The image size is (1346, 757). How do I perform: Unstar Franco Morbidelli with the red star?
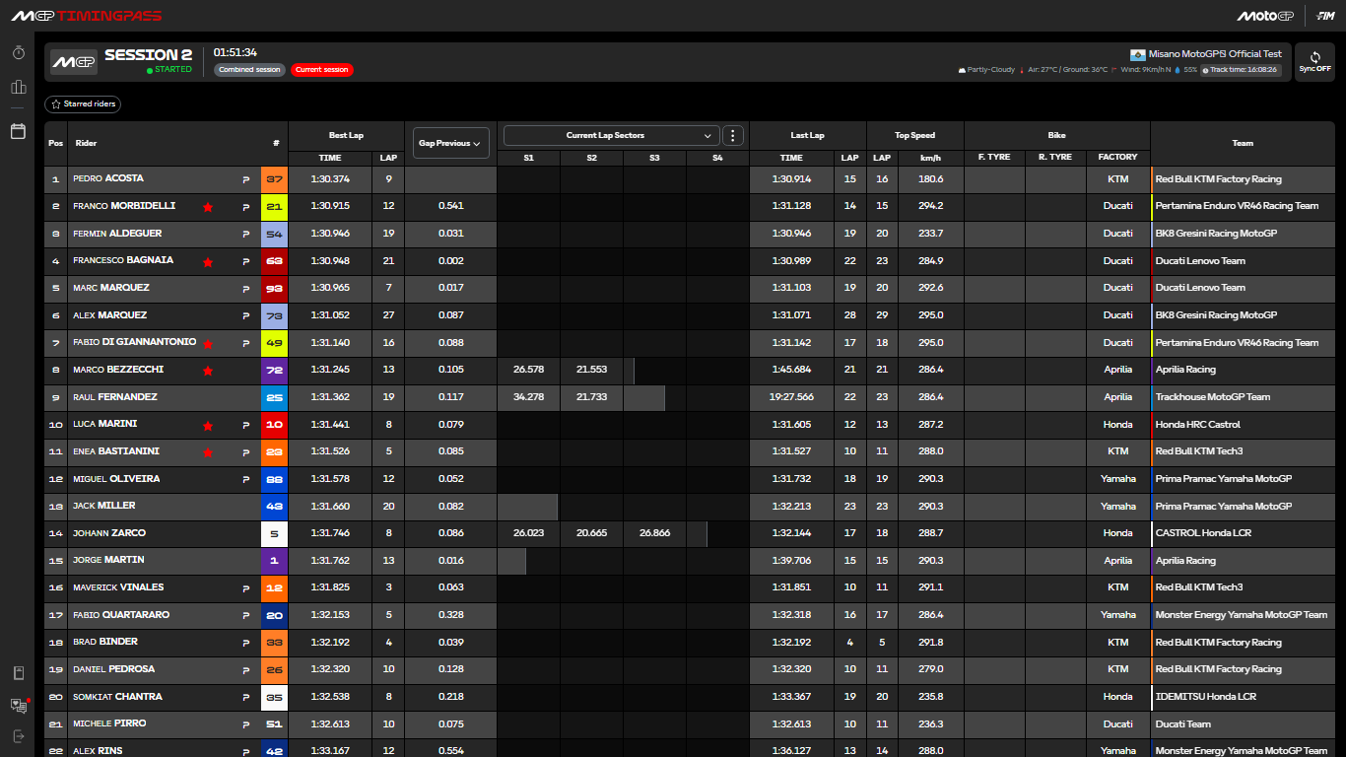[208, 207]
